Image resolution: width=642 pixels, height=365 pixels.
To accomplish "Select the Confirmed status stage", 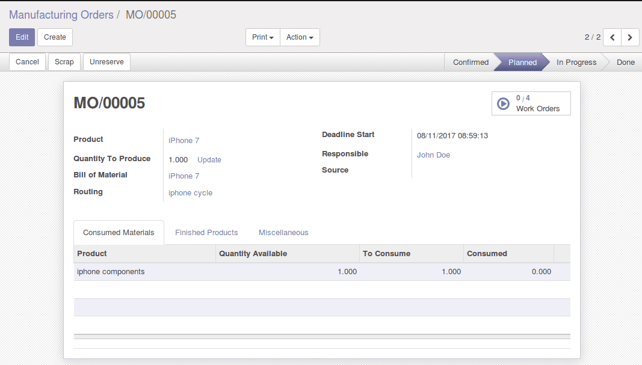I will tap(471, 62).
